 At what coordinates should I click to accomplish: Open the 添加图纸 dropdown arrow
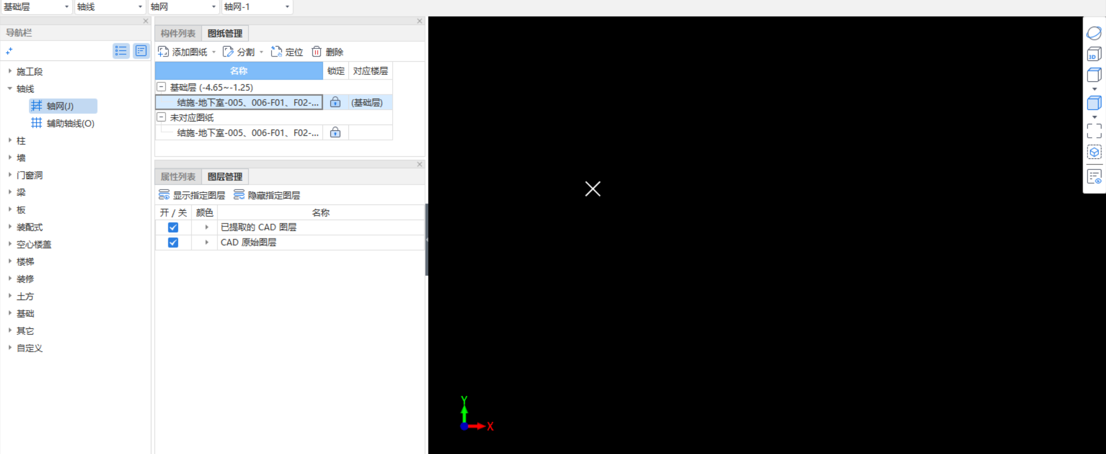(214, 52)
